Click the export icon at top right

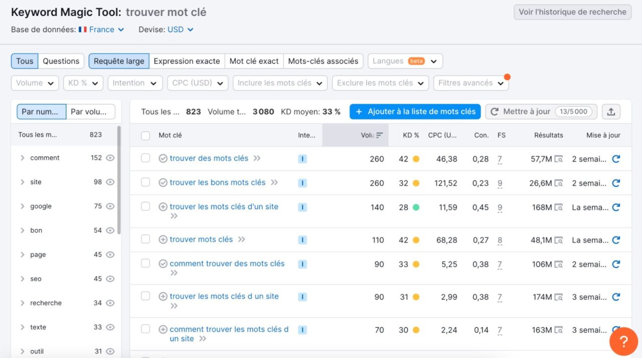pyautogui.click(x=611, y=112)
